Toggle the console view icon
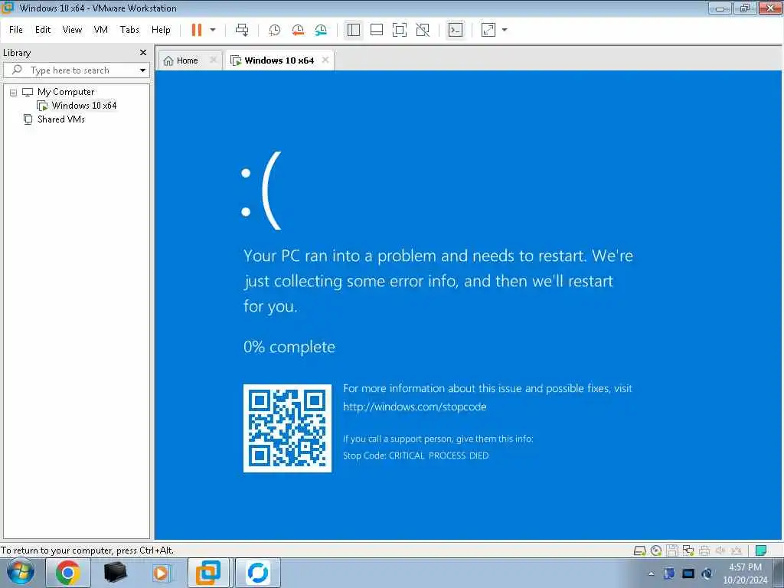The image size is (784, 588). click(456, 30)
